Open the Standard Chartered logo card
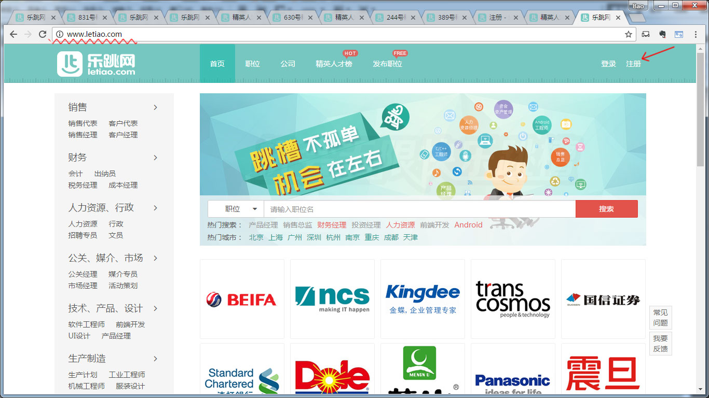The width and height of the screenshot is (709, 398). (242, 368)
